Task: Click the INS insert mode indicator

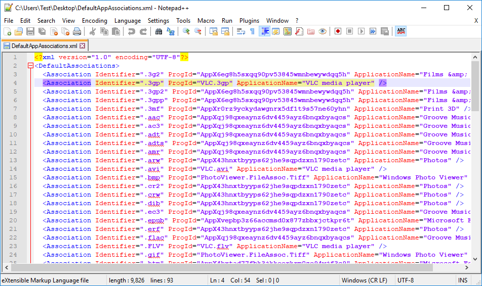Action: click(x=463, y=280)
